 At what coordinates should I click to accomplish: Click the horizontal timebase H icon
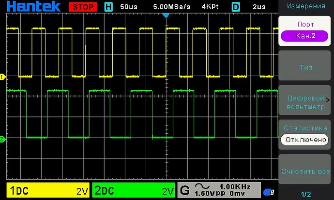click(109, 7)
